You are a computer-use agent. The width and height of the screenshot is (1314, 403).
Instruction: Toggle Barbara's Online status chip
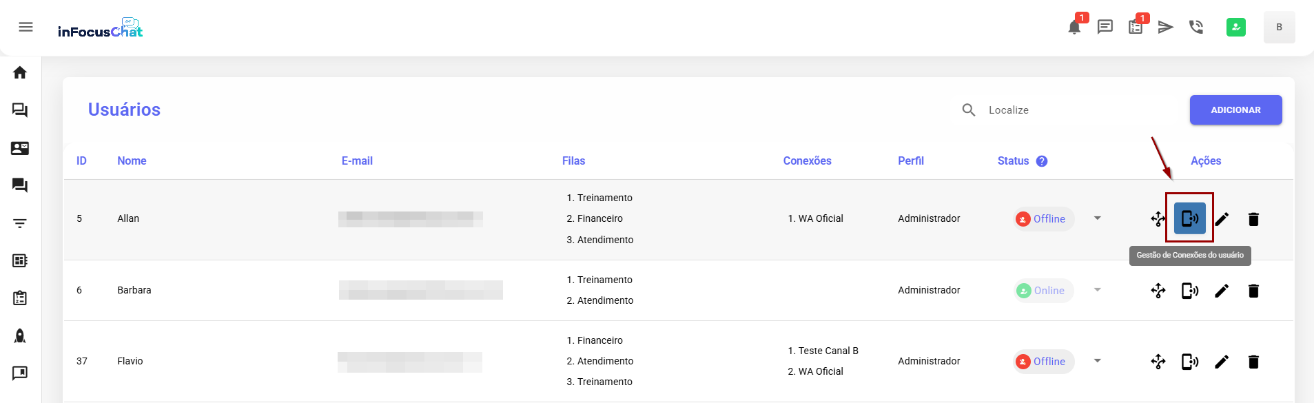1043,291
